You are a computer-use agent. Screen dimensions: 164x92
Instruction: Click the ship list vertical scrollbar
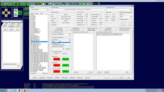pos(48,43)
